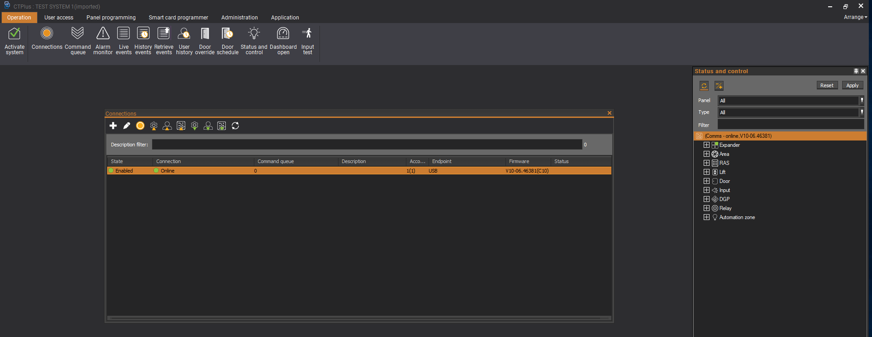This screenshot has height=337, width=872.
Task: Click the gear icon with green down arrow
Action: click(195, 126)
